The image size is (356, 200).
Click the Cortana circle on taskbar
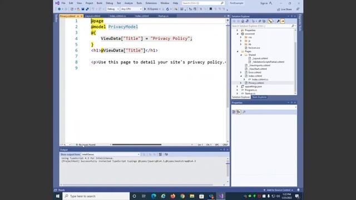point(134,196)
